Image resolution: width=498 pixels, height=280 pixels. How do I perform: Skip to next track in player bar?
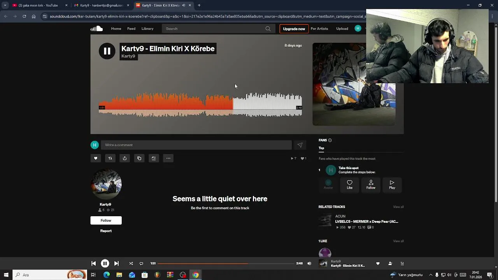pos(116,263)
